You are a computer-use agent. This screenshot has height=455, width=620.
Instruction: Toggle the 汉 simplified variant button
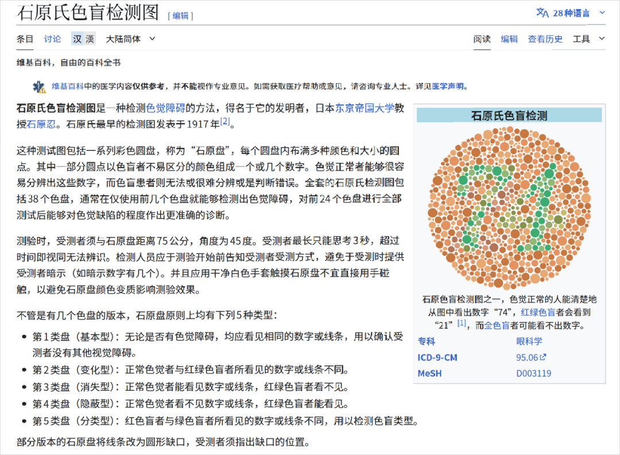[77, 39]
